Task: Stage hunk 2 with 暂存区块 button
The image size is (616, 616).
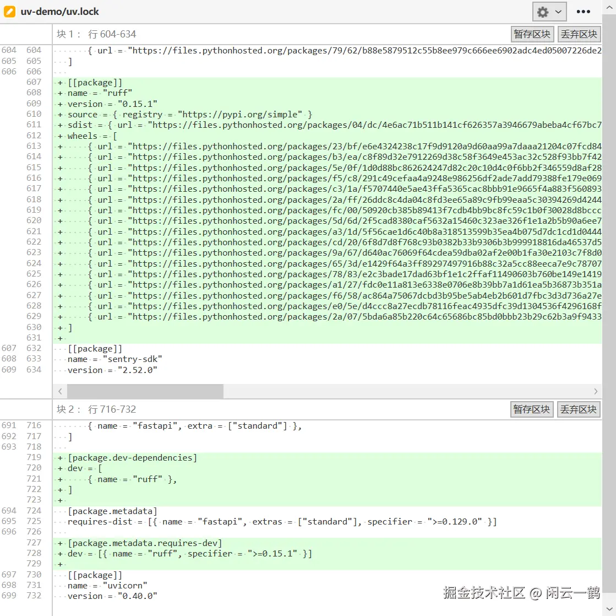Action: (532, 409)
